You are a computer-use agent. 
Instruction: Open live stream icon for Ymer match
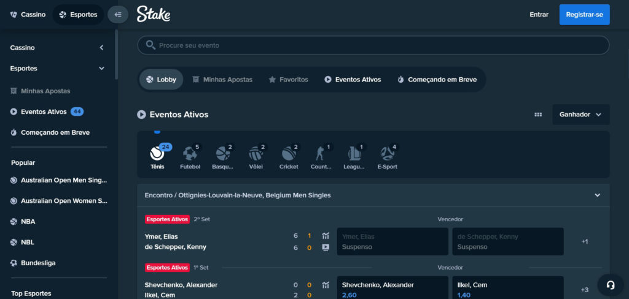coord(326,248)
